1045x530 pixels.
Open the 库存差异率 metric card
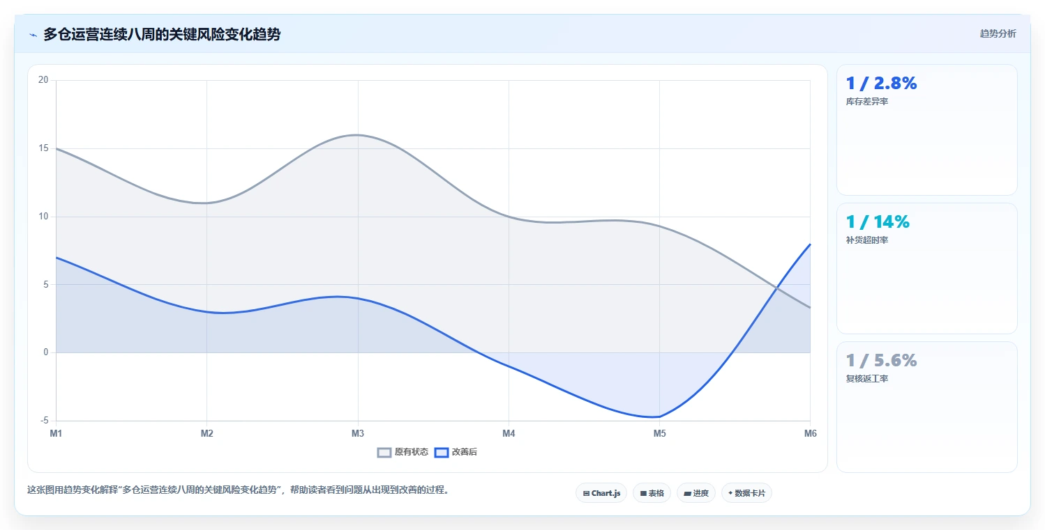(x=926, y=130)
